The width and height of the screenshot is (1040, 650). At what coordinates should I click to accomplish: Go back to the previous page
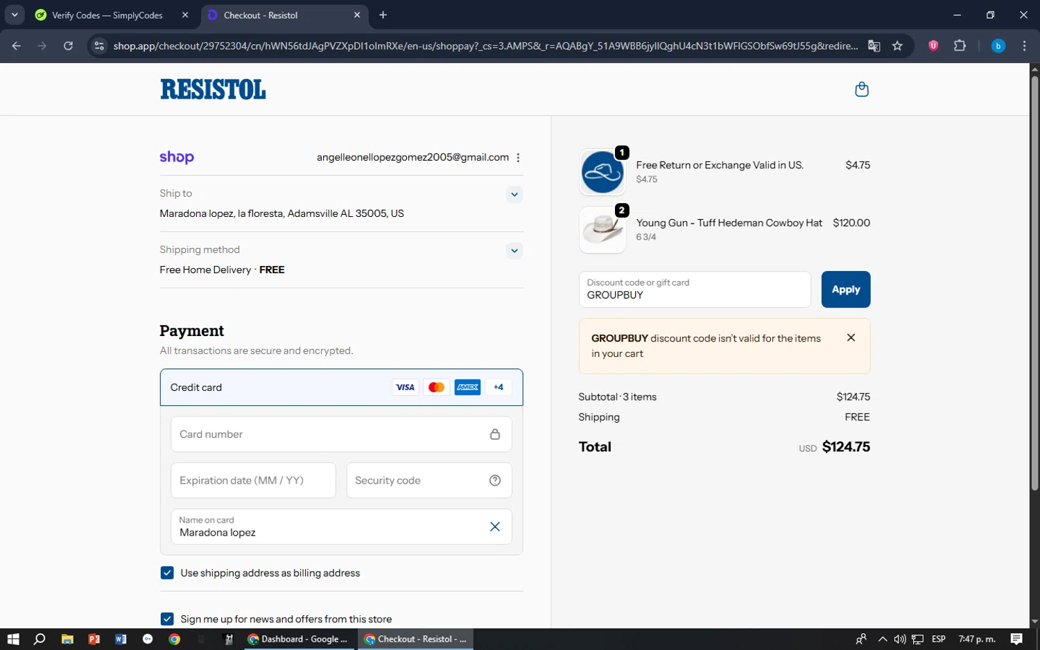(x=17, y=46)
